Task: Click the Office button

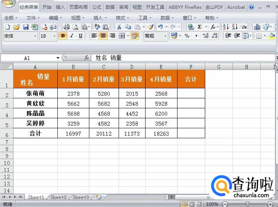Action: (x=8, y=3)
